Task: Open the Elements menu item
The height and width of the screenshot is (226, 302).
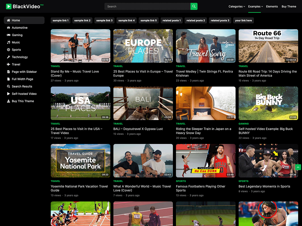Action: pos(272,6)
